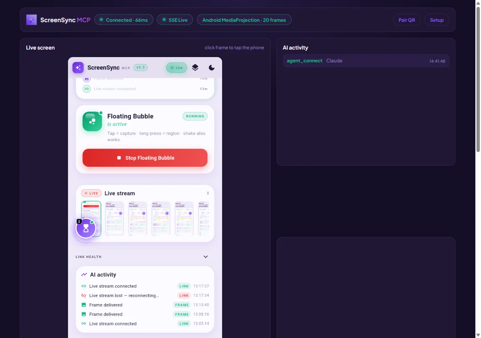Click the green Floating Bubble app icon
The image size is (481, 338).
pyautogui.click(x=92, y=121)
